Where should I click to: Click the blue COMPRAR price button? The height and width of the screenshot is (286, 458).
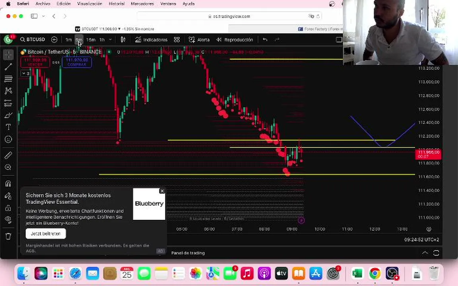(x=77, y=62)
